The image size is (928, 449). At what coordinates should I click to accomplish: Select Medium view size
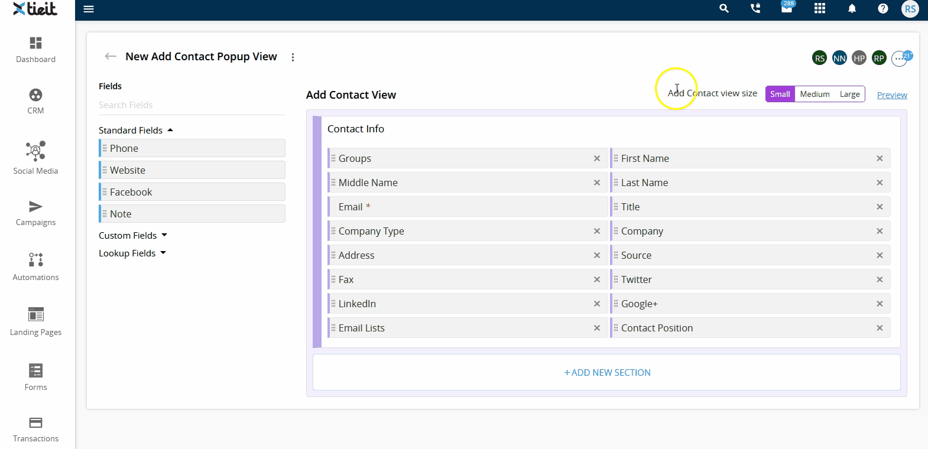(x=815, y=94)
